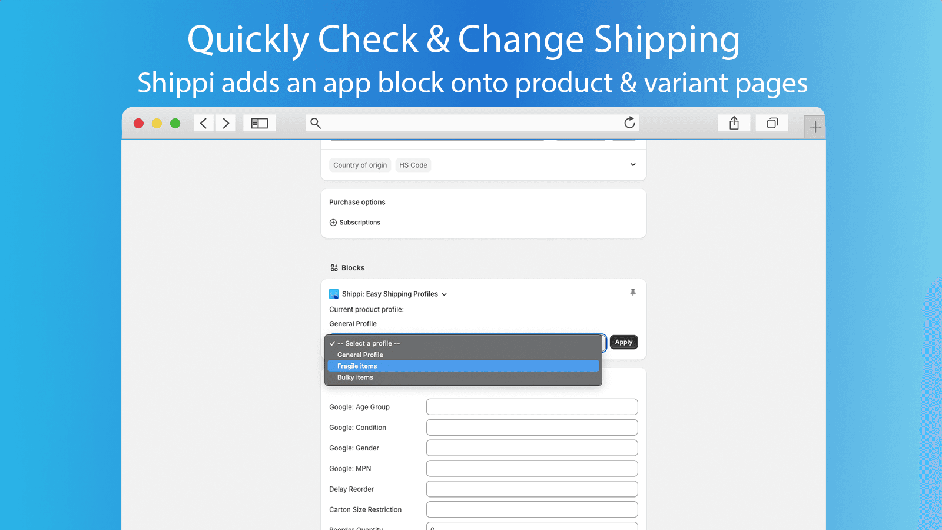Viewport: 942px width, 530px height.
Task: Select the HS Code tag
Action: (x=413, y=165)
